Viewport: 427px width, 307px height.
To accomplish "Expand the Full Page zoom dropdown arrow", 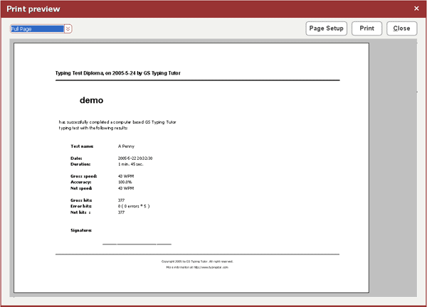I will pyautogui.click(x=68, y=29).
